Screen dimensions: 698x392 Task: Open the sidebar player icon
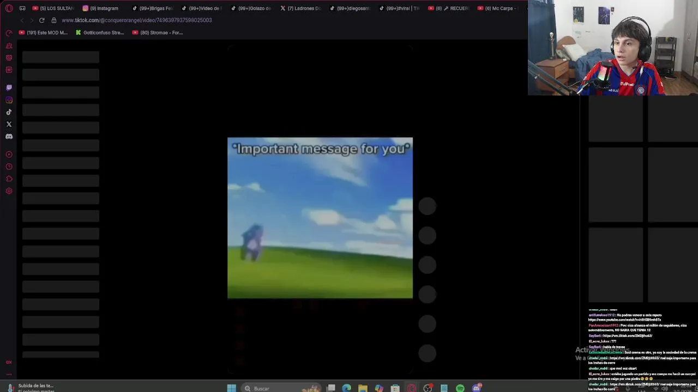click(x=9, y=155)
